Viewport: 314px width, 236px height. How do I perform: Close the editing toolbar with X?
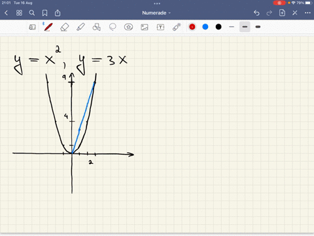[295, 13]
